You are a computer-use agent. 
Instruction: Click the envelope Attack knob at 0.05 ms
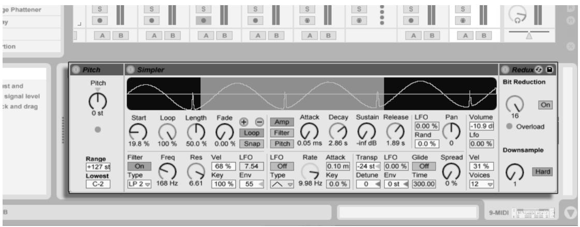pos(308,131)
